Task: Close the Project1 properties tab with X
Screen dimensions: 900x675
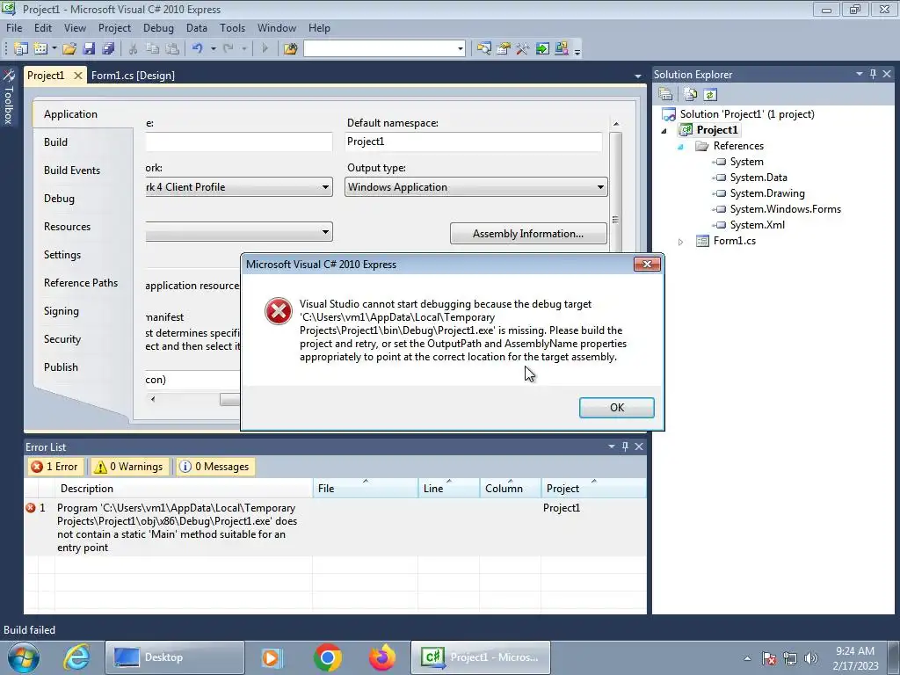Action: 78,76
